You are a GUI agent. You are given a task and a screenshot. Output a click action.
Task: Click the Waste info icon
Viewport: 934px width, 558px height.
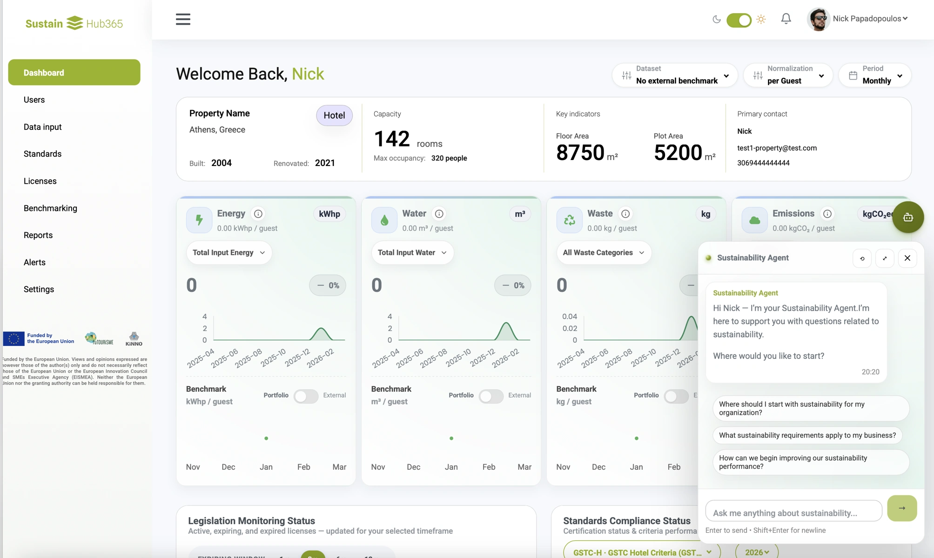coord(625,213)
